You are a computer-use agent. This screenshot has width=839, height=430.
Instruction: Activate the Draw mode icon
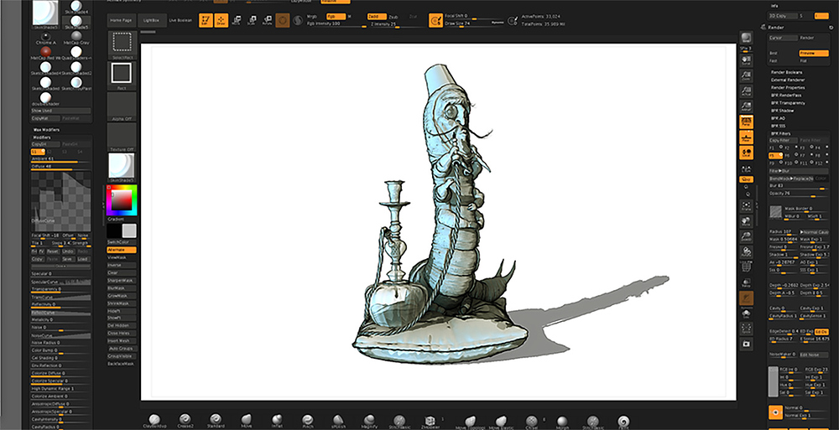coord(221,20)
